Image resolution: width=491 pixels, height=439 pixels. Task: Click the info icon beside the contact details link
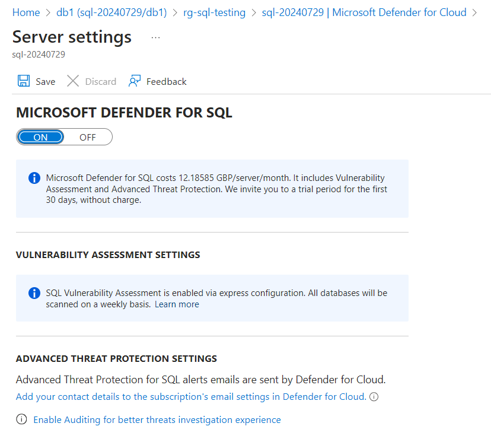click(374, 397)
